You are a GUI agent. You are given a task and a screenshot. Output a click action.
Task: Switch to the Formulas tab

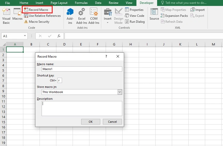[x=81, y=3]
